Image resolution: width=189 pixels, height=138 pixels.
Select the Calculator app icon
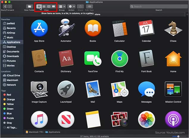tap(120, 28)
